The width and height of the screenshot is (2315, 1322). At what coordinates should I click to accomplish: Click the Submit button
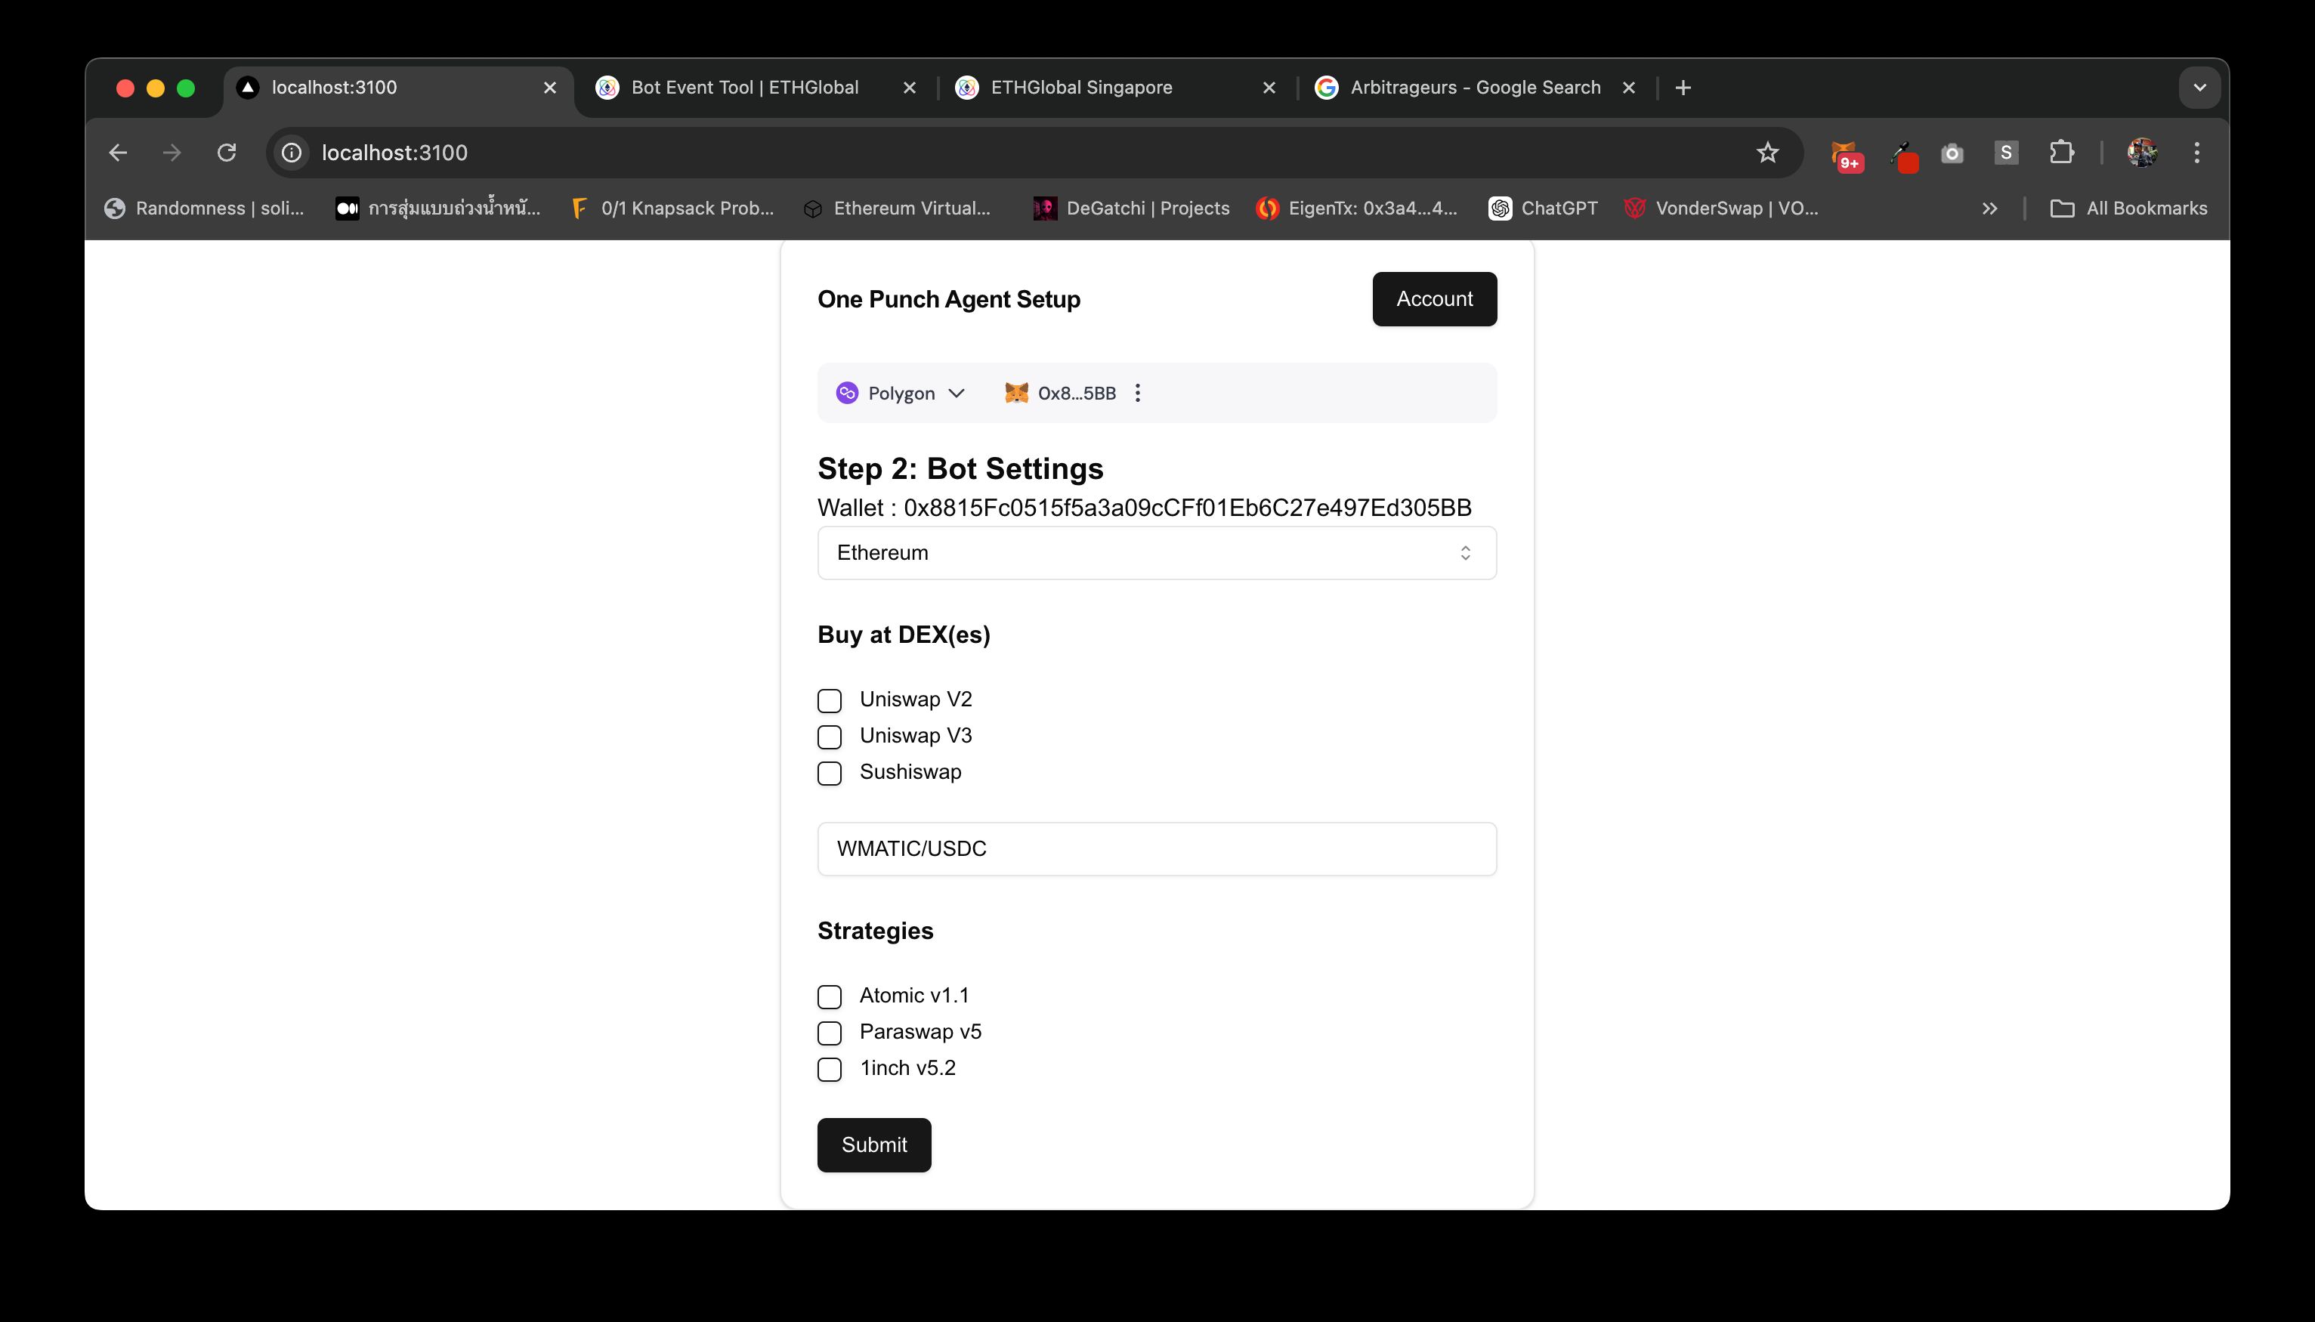tap(874, 1144)
